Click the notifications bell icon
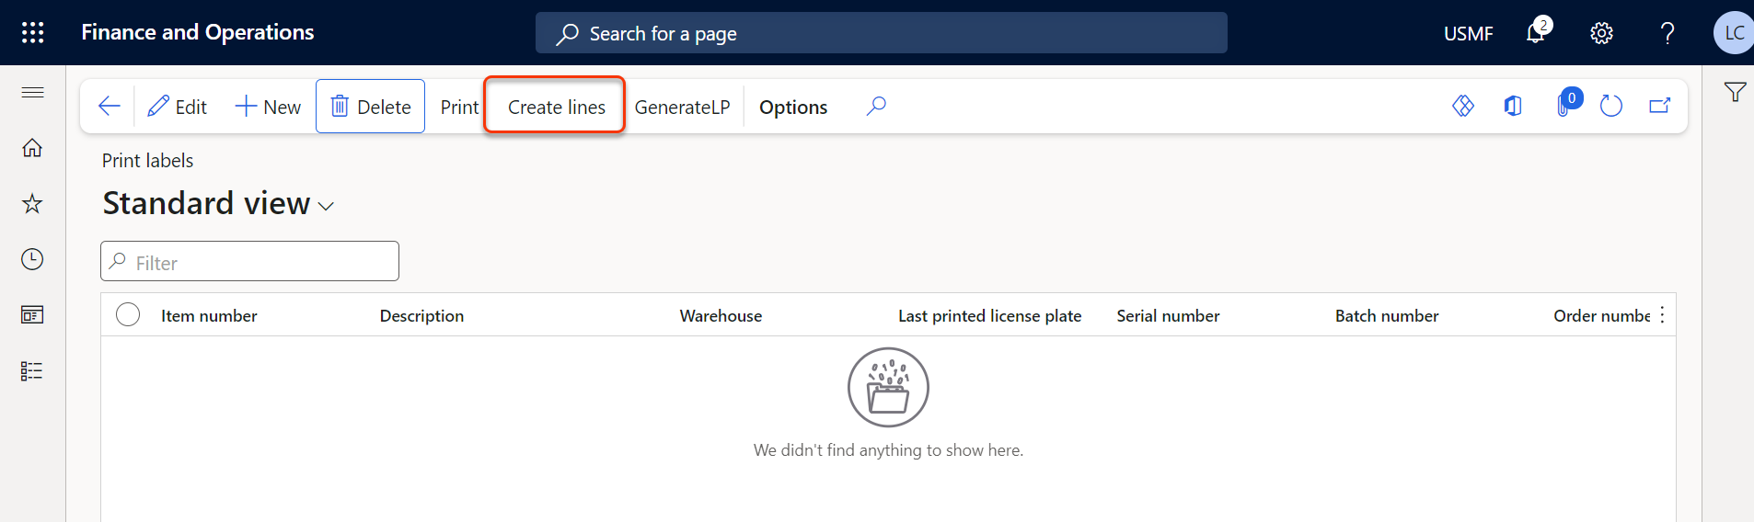 point(1535,33)
